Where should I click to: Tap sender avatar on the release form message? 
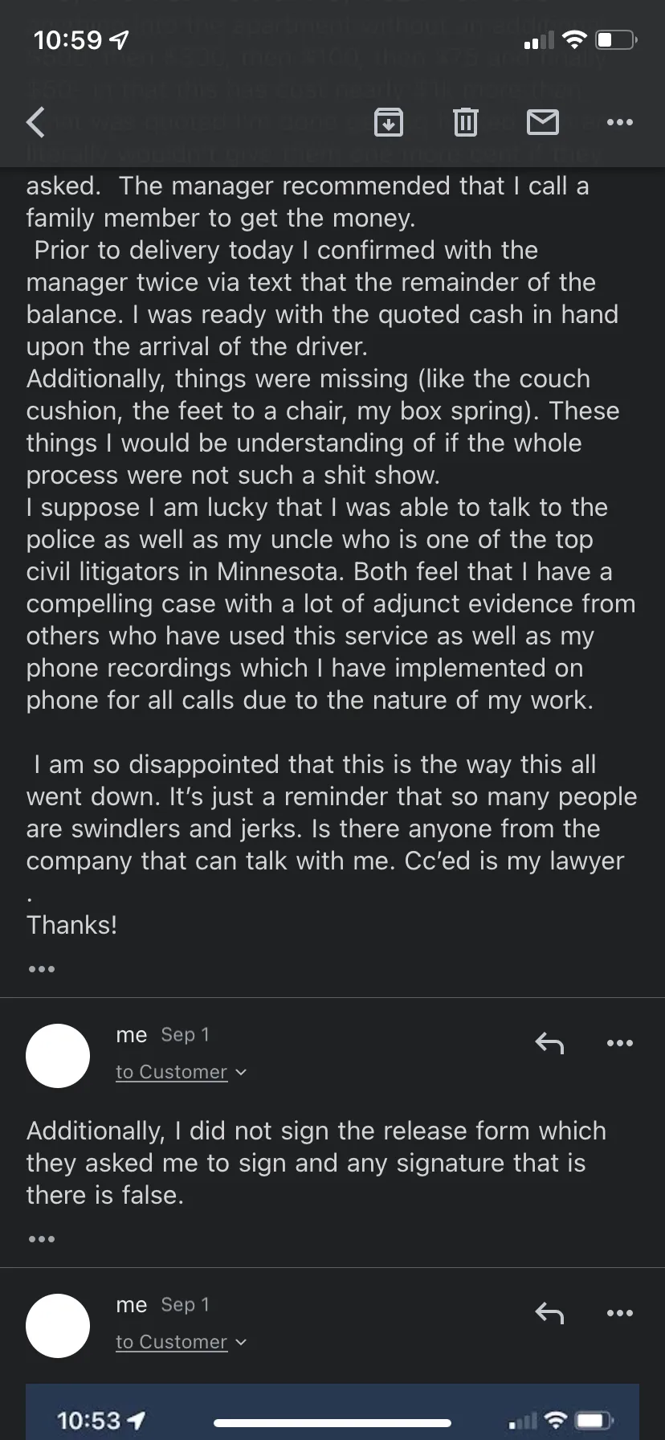coord(58,1056)
